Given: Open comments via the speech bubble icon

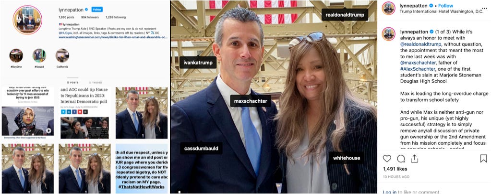Looking at the screenshot, I should pyautogui.click(x=401, y=159).
